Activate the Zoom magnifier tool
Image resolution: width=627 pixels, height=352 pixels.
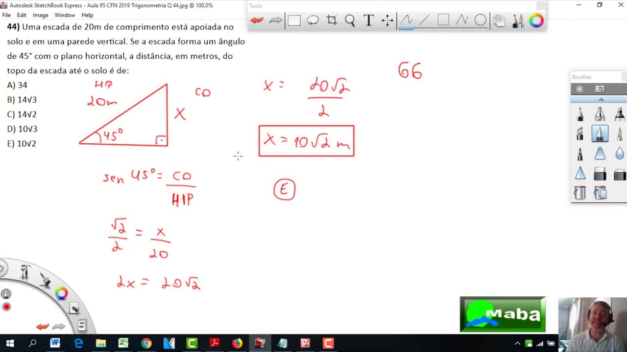pyautogui.click(x=350, y=20)
